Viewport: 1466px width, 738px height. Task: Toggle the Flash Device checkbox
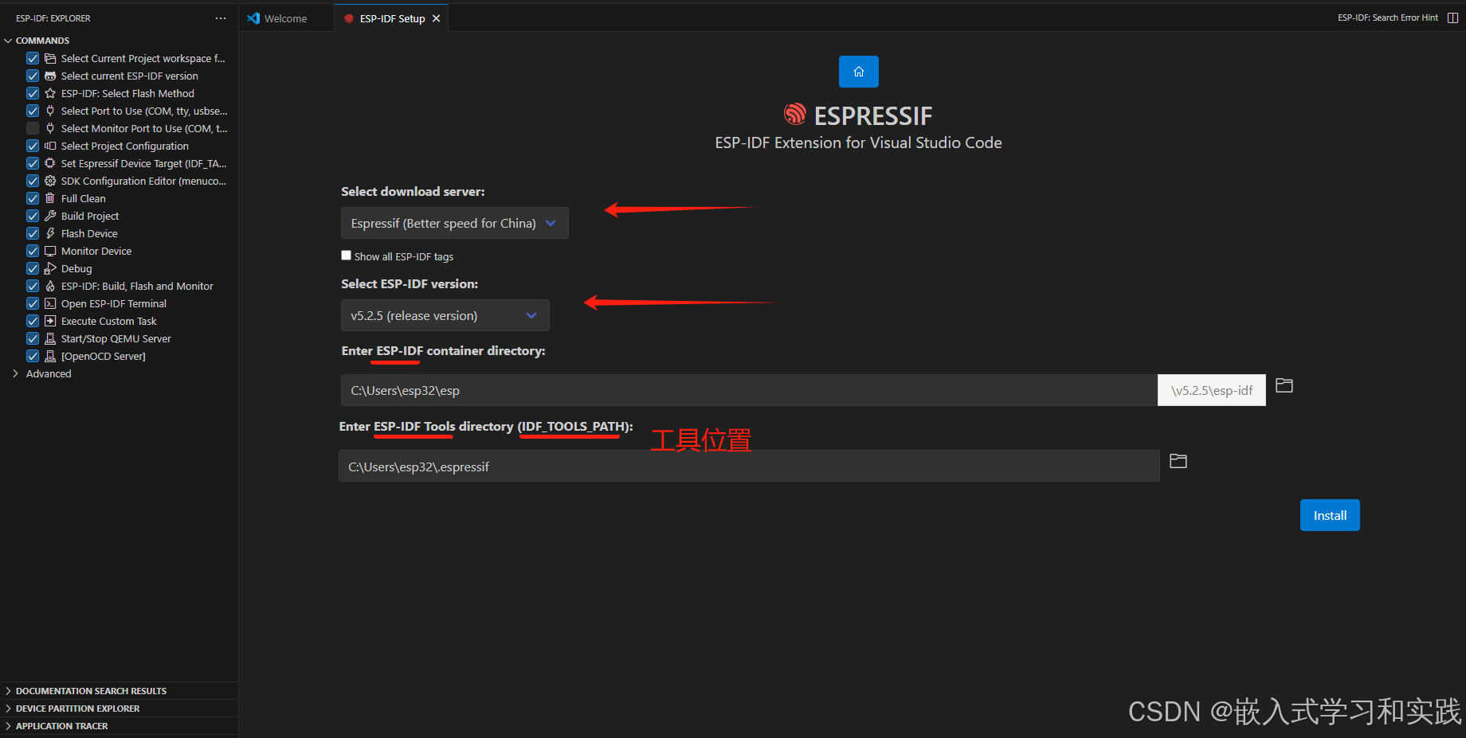click(33, 233)
